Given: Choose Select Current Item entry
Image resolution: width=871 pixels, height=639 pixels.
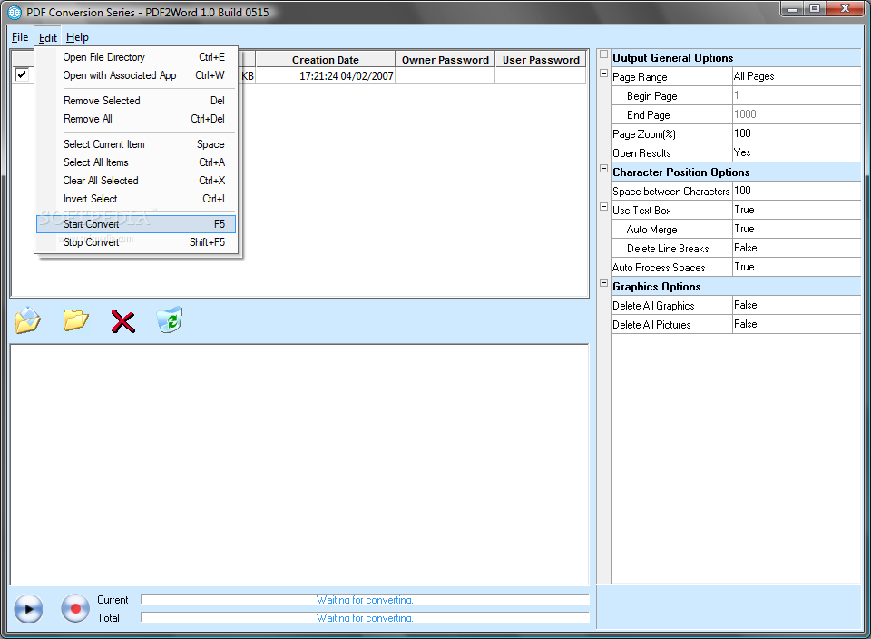Looking at the screenshot, I should click(136, 144).
